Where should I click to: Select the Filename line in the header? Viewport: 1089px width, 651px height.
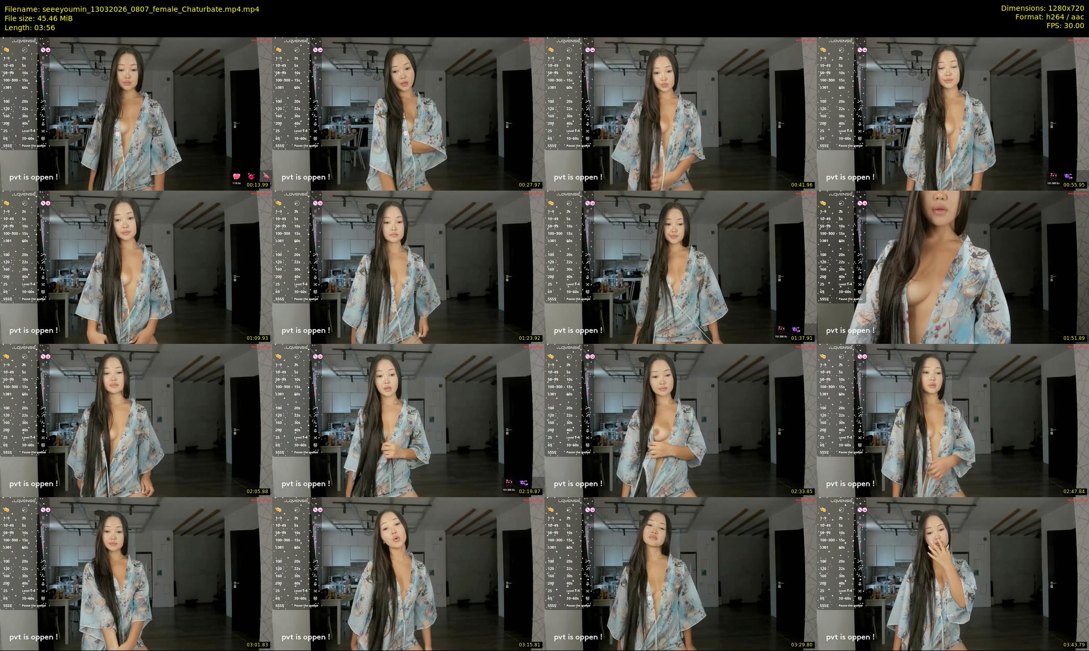point(132,9)
